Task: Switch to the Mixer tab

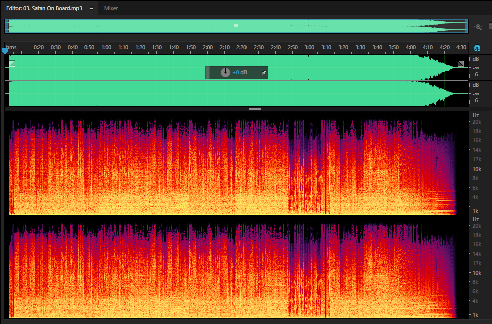Action: tap(111, 8)
